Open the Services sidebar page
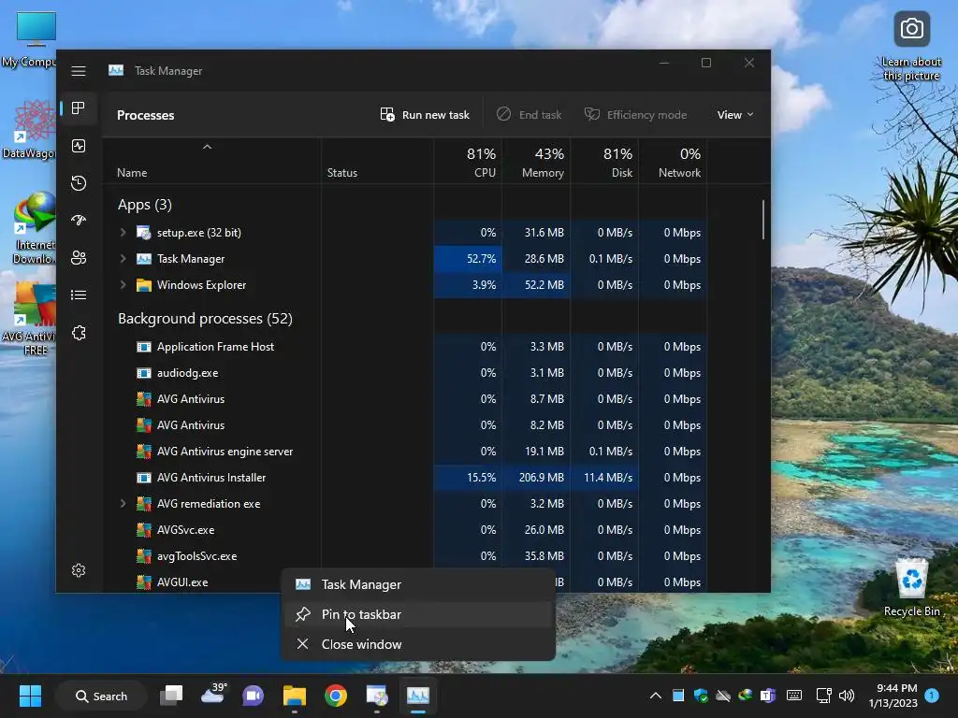958x718 pixels. (79, 333)
